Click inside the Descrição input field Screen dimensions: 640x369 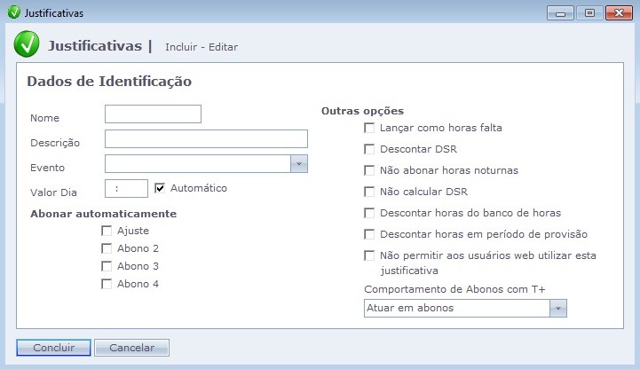pyautogui.click(x=206, y=138)
